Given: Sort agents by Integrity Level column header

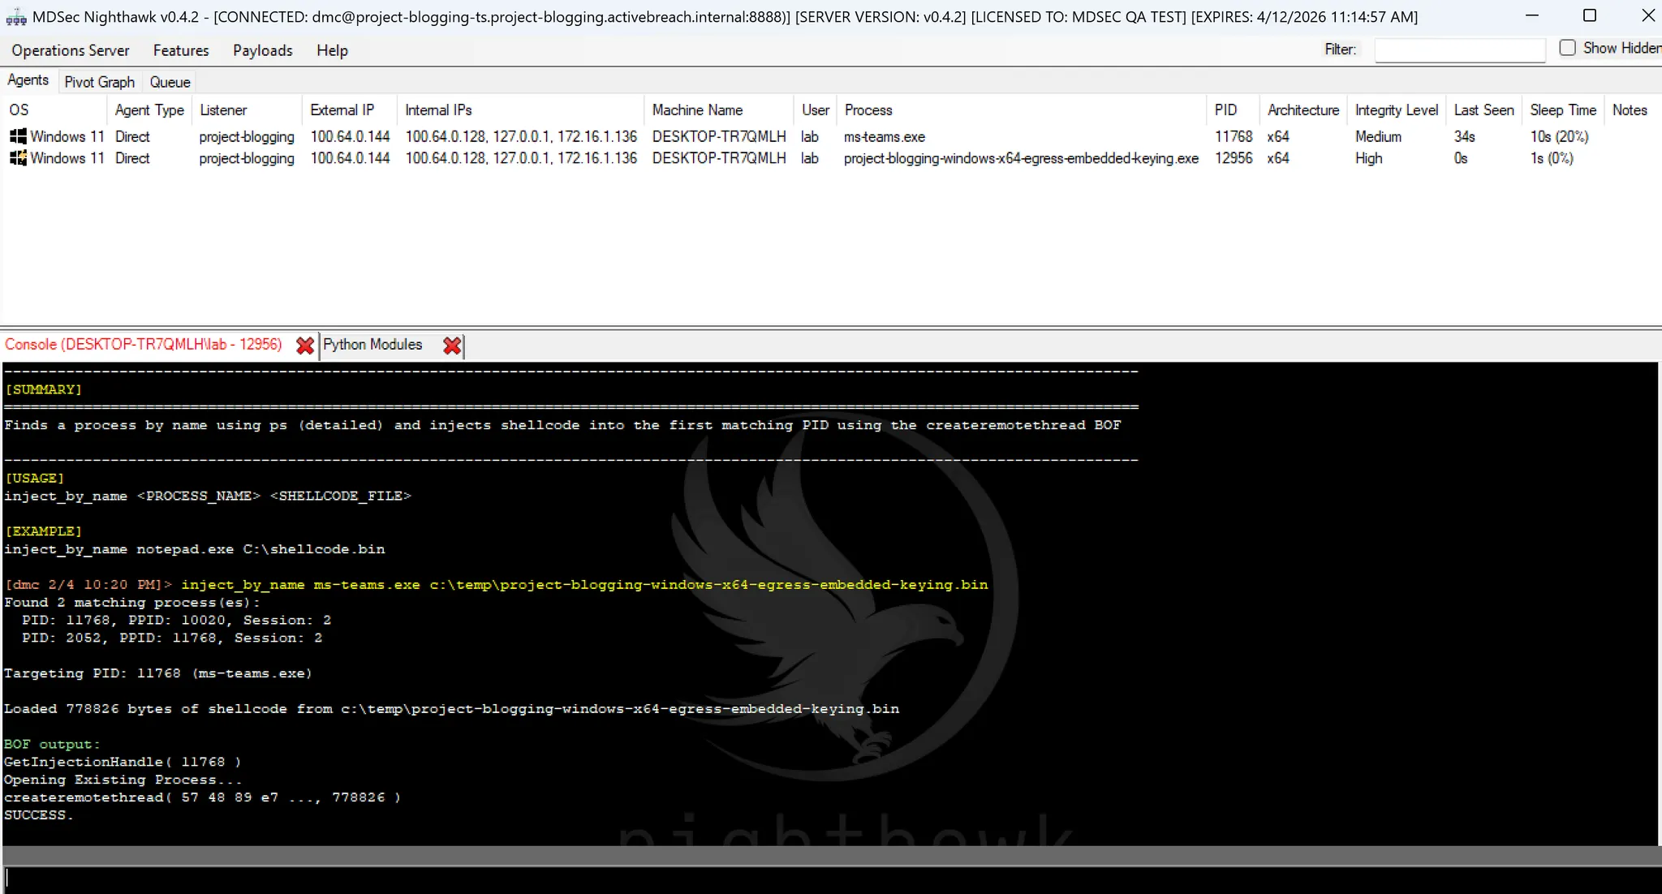Looking at the screenshot, I should (1396, 110).
